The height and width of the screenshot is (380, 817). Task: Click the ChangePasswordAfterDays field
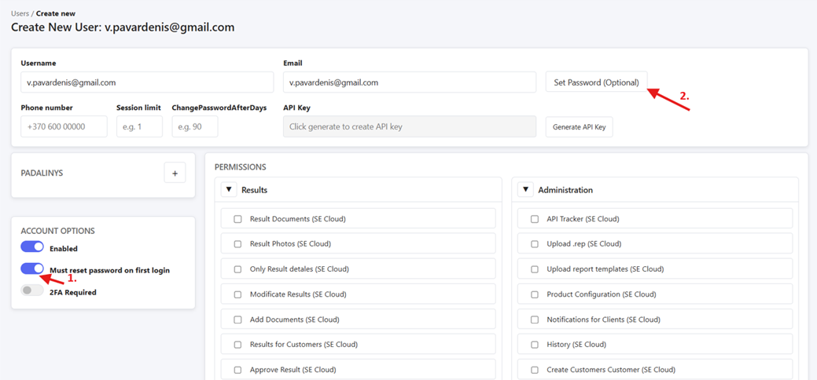195,126
